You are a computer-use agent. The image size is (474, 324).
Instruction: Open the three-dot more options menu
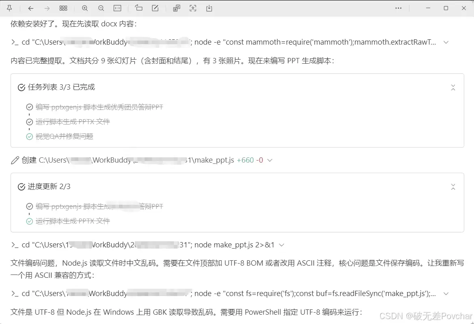398,8
